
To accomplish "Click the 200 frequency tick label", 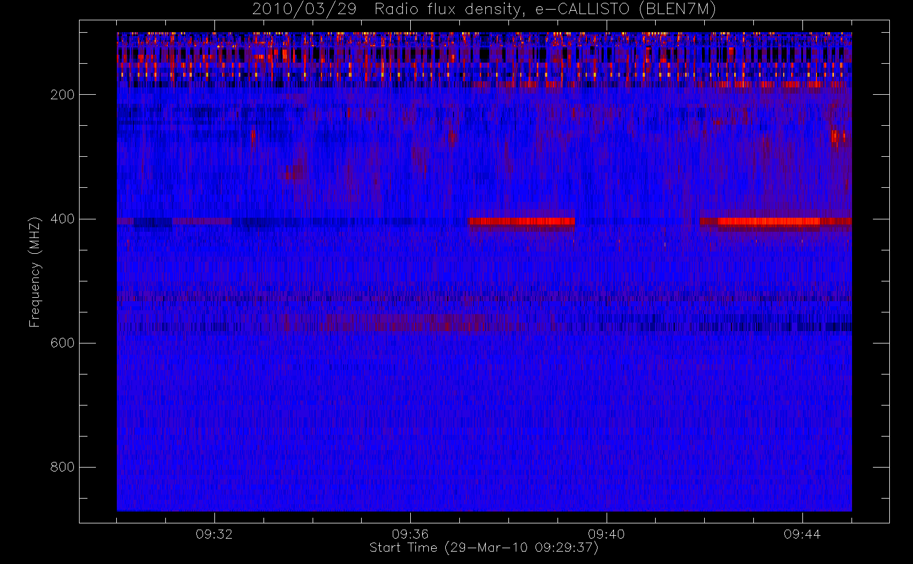I will 62,95.
